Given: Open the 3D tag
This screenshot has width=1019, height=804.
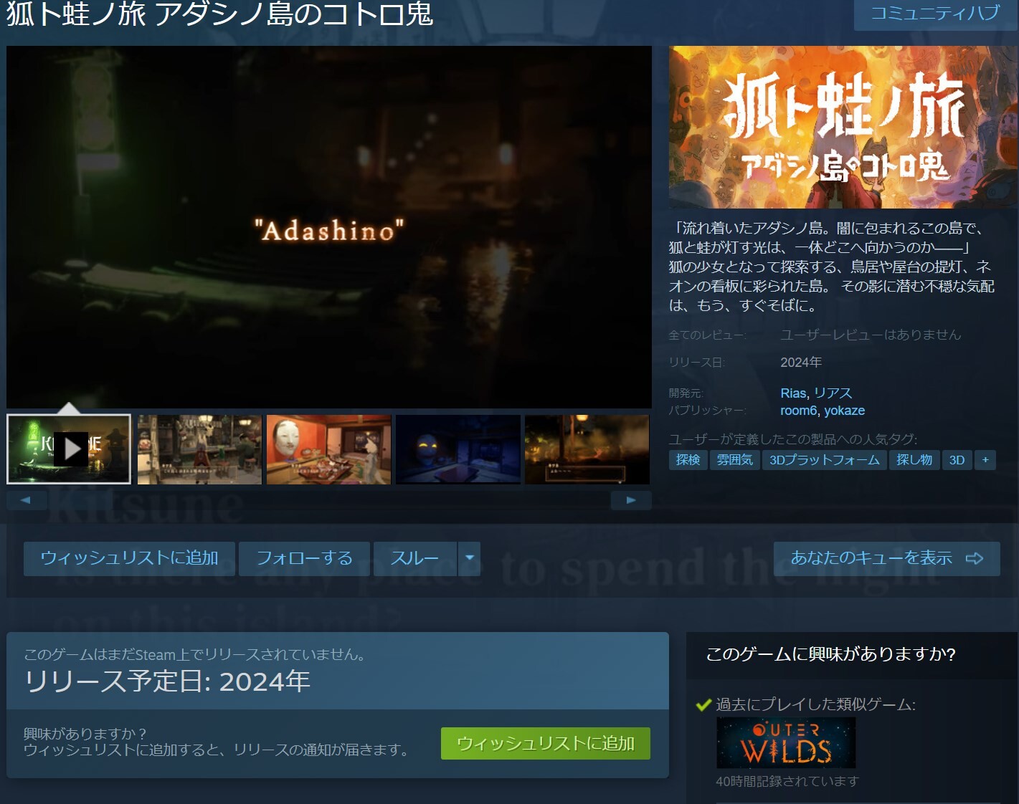Looking at the screenshot, I should coord(957,460).
